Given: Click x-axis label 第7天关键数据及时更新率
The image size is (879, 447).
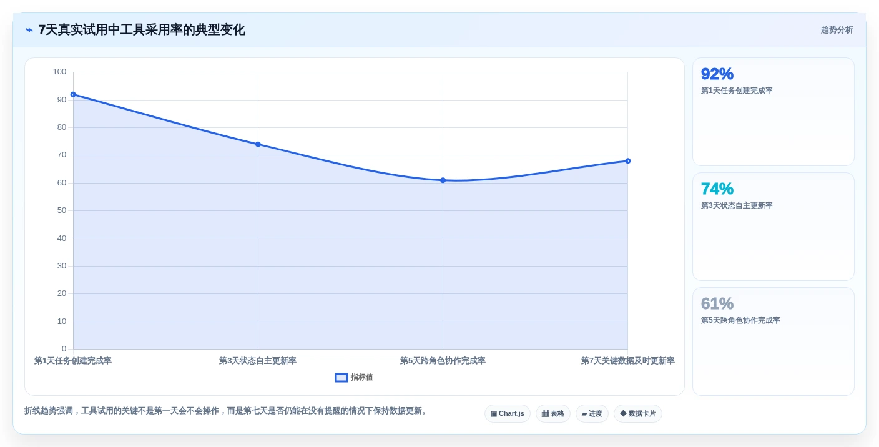Looking at the screenshot, I should tap(628, 361).
